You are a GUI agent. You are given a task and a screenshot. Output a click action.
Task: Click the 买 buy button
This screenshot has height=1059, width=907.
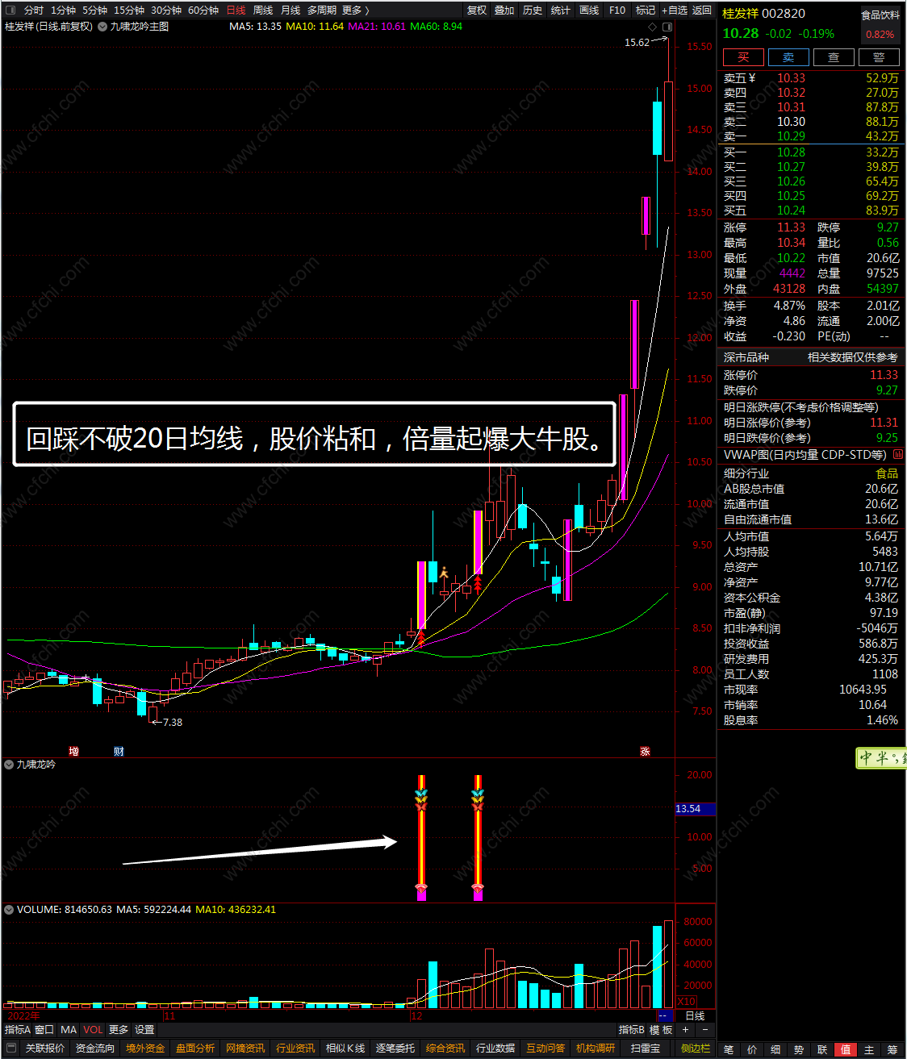coord(743,57)
